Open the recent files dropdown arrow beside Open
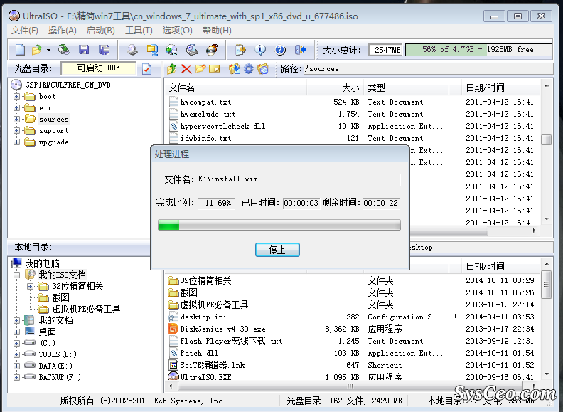 click(x=48, y=50)
